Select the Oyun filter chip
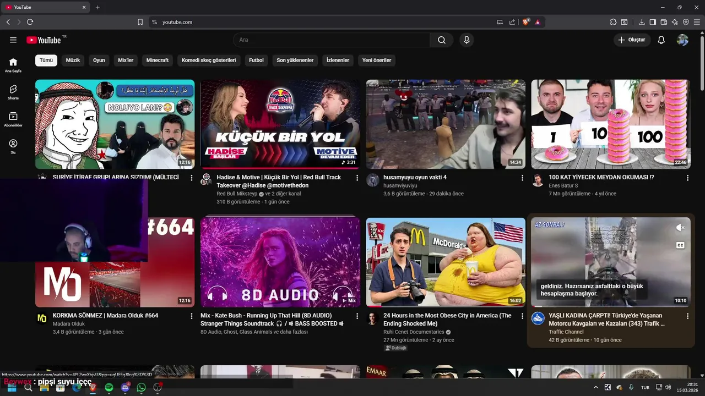 coord(99,60)
